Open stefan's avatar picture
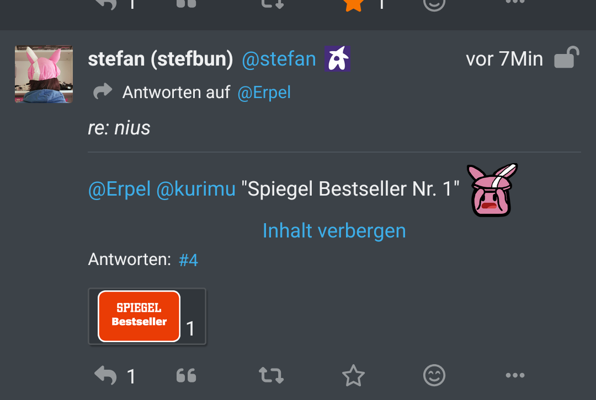Viewport: 596px width, 400px height. [44, 74]
